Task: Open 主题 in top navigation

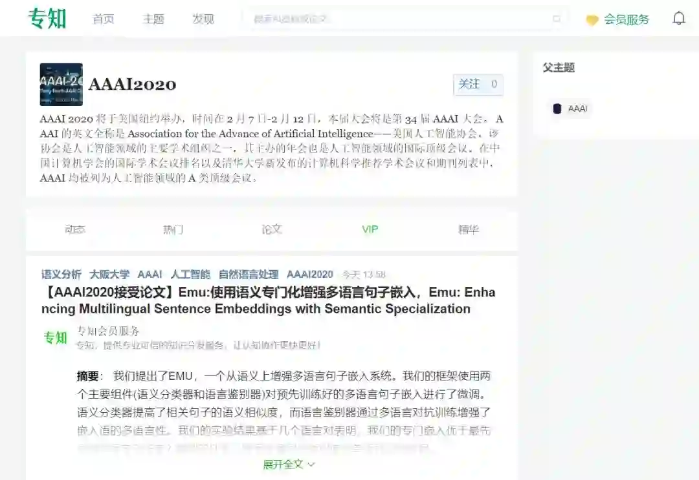Action: coord(153,19)
